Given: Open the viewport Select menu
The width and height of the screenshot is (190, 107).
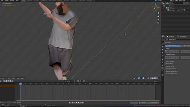Looking at the screenshot, I should (14, 78).
